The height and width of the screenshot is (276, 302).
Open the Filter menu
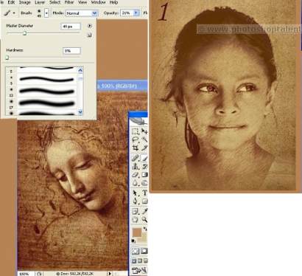click(x=69, y=2)
